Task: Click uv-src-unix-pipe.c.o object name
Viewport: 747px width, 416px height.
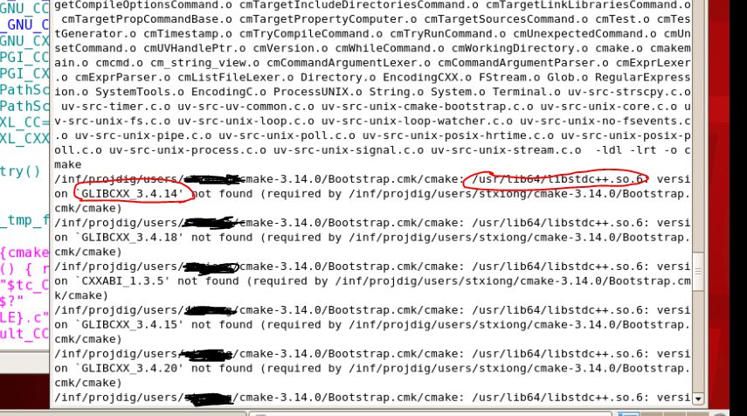Action: 143,135
